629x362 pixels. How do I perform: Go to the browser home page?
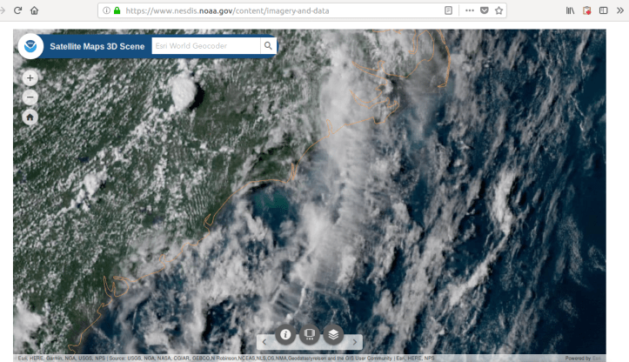tap(35, 10)
